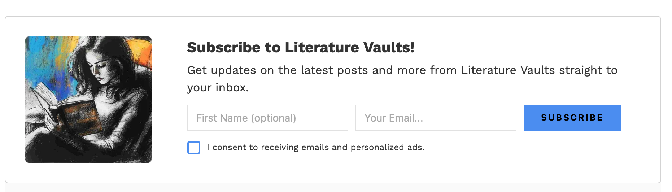This screenshot has width=672, height=192.
Task: Open the reading woman illustration thumbnail
Action: pos(88,100)
